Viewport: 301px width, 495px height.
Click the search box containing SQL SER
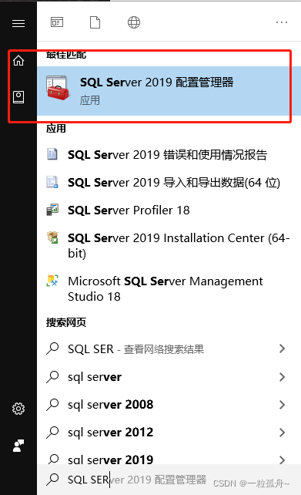[169, 480]
